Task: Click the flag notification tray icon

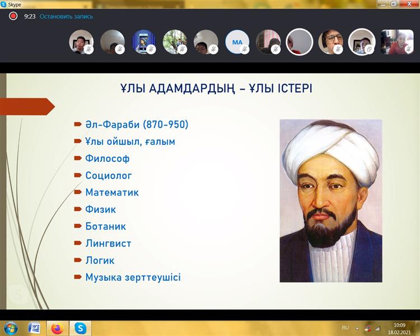Action: 367,328
